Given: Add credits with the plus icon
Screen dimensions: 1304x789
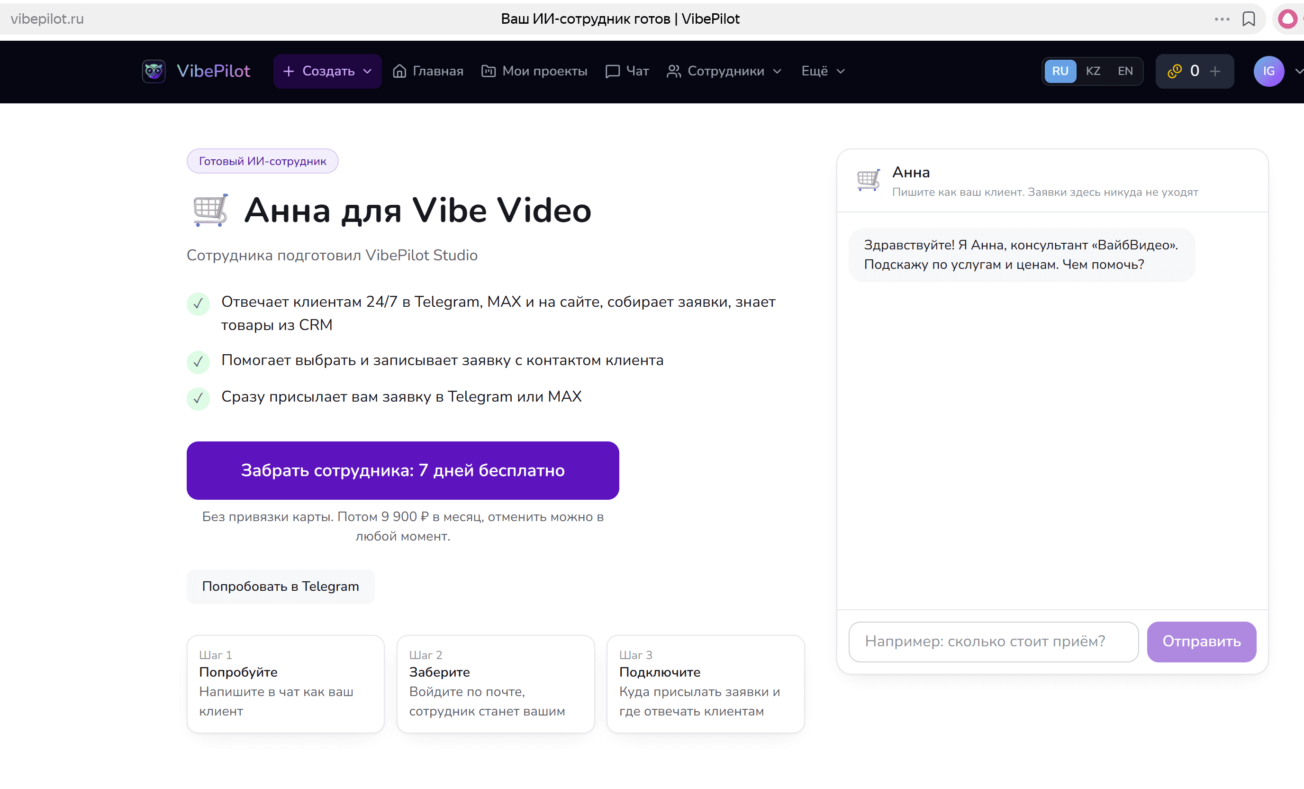Looking at the screenshot, I should tap(1215, 71).
